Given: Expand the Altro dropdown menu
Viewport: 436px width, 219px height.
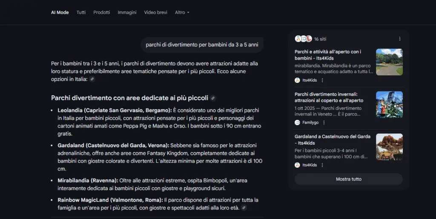Looking at the screenshot, I should point(182,12).
